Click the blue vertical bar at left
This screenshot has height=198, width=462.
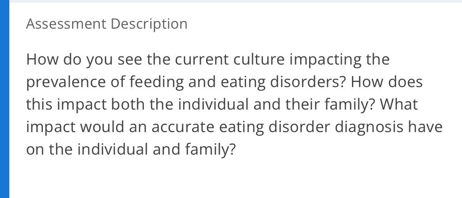pyautogui.click(x=5, y=99)
